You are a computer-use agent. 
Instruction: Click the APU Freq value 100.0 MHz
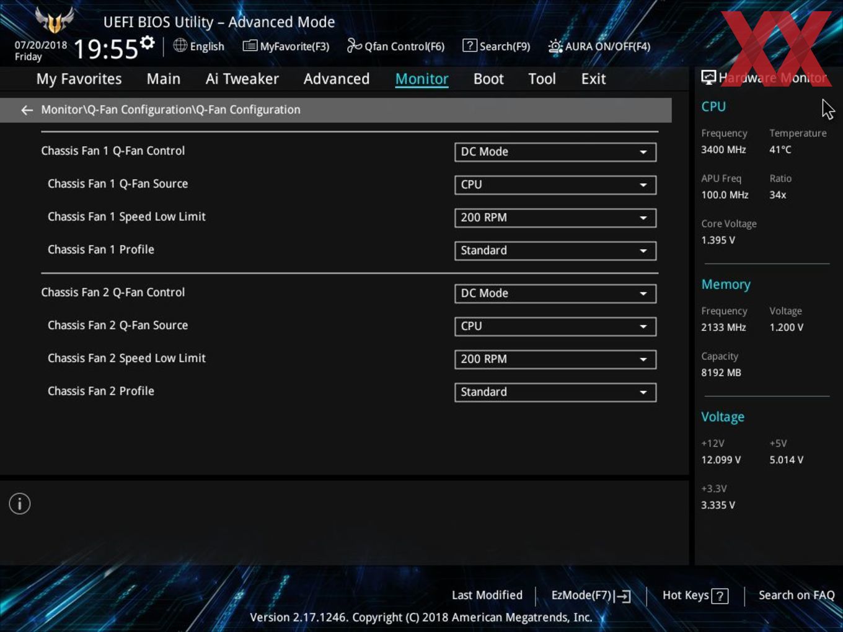click(x=725, y=195)
